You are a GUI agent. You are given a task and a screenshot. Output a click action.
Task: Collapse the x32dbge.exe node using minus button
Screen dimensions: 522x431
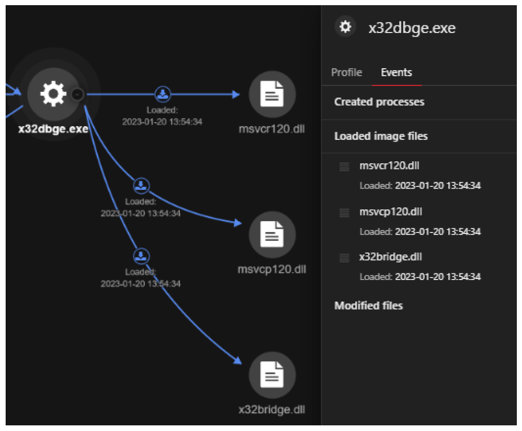[x=77, y=95]
